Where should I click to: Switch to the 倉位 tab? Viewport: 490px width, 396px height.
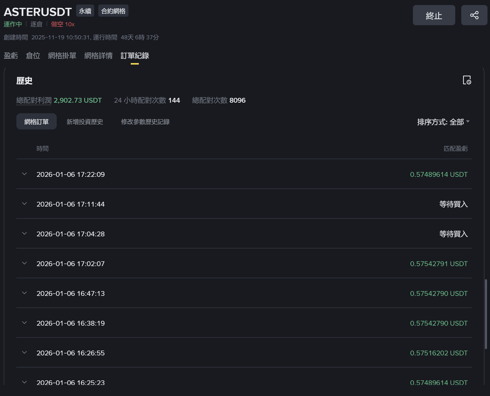(33, 55)
